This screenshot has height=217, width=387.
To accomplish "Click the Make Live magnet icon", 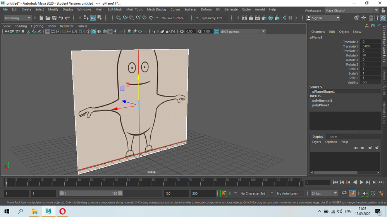I will pyautogui.click(x=151, y=18).
